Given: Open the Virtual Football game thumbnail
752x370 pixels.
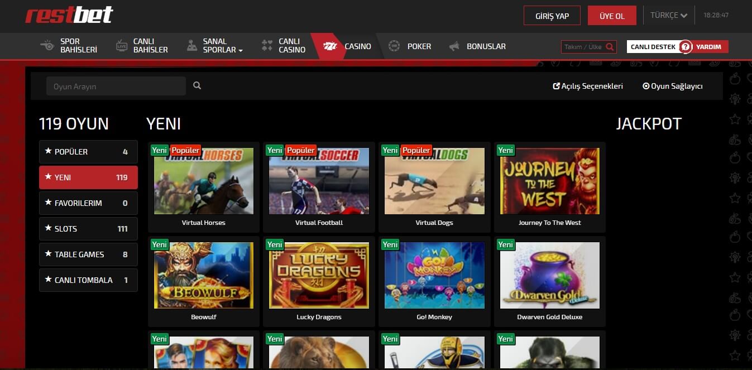Looking at the screenshot, I should coord(319,181).
